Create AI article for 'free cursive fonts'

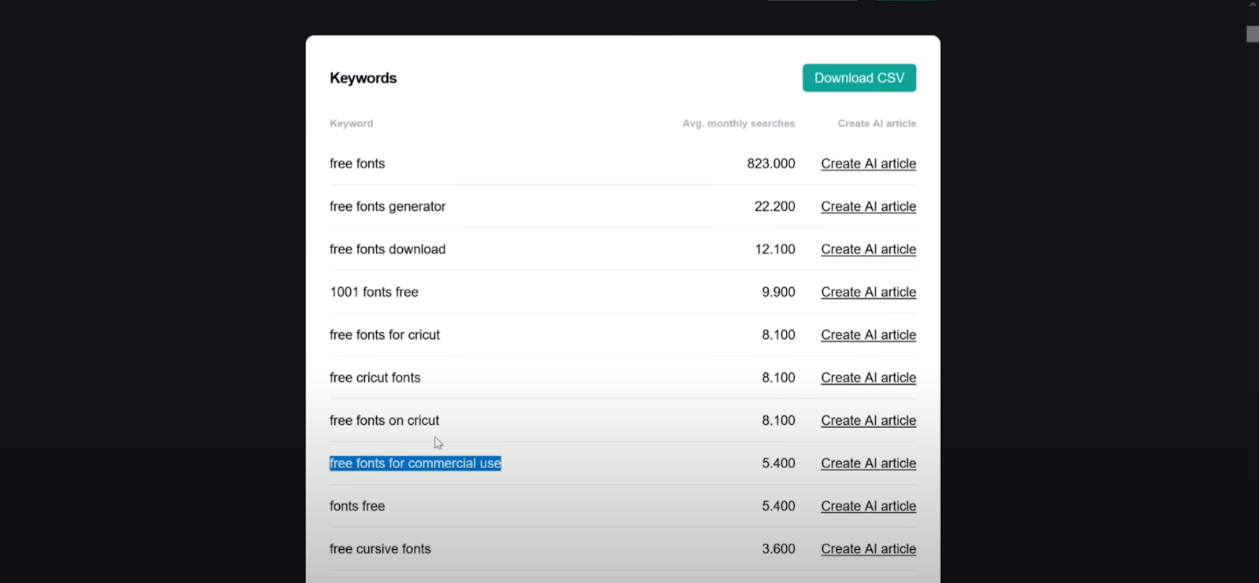868,549
